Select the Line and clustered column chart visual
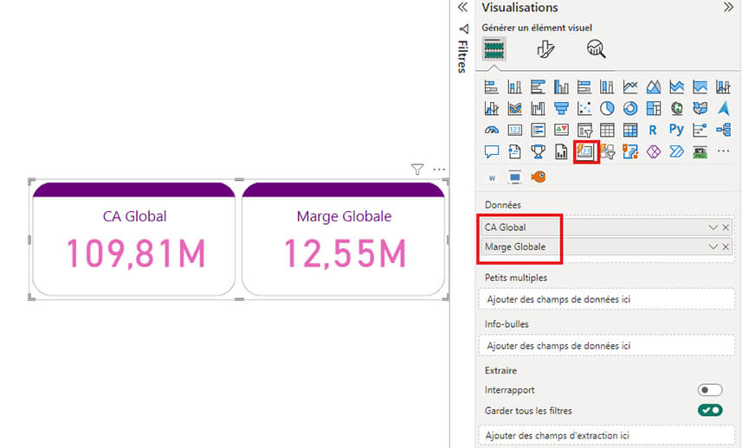Viewport: 742px width, 448px height. click(492, 109)
